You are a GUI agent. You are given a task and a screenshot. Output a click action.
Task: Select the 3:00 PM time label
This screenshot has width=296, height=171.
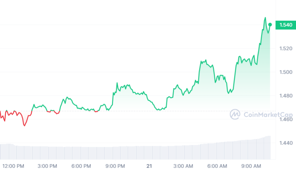(47, 166)
